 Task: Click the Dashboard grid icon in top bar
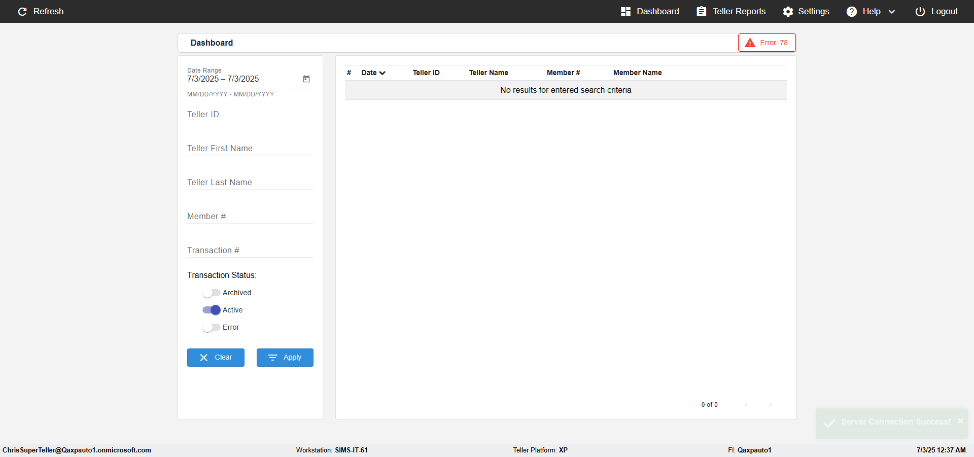pos(625,11)
